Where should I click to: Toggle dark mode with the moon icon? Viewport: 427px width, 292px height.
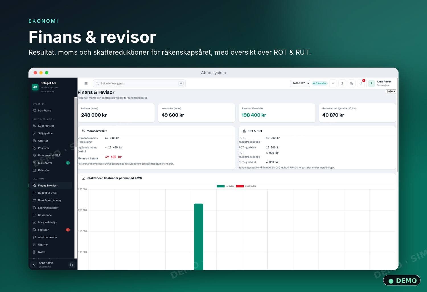click(352, 83)
